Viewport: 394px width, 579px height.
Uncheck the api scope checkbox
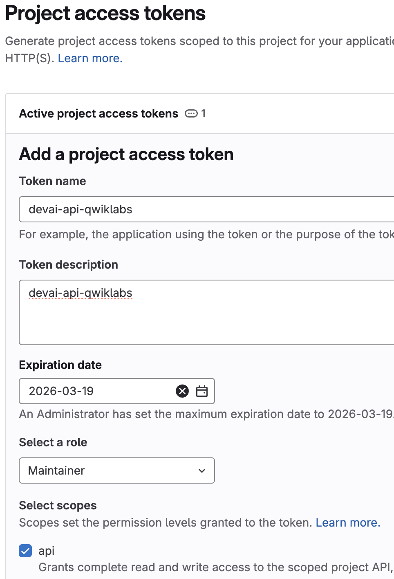25,551
